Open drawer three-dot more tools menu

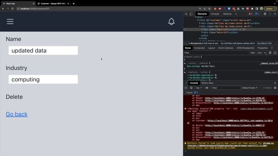[186, 83]
